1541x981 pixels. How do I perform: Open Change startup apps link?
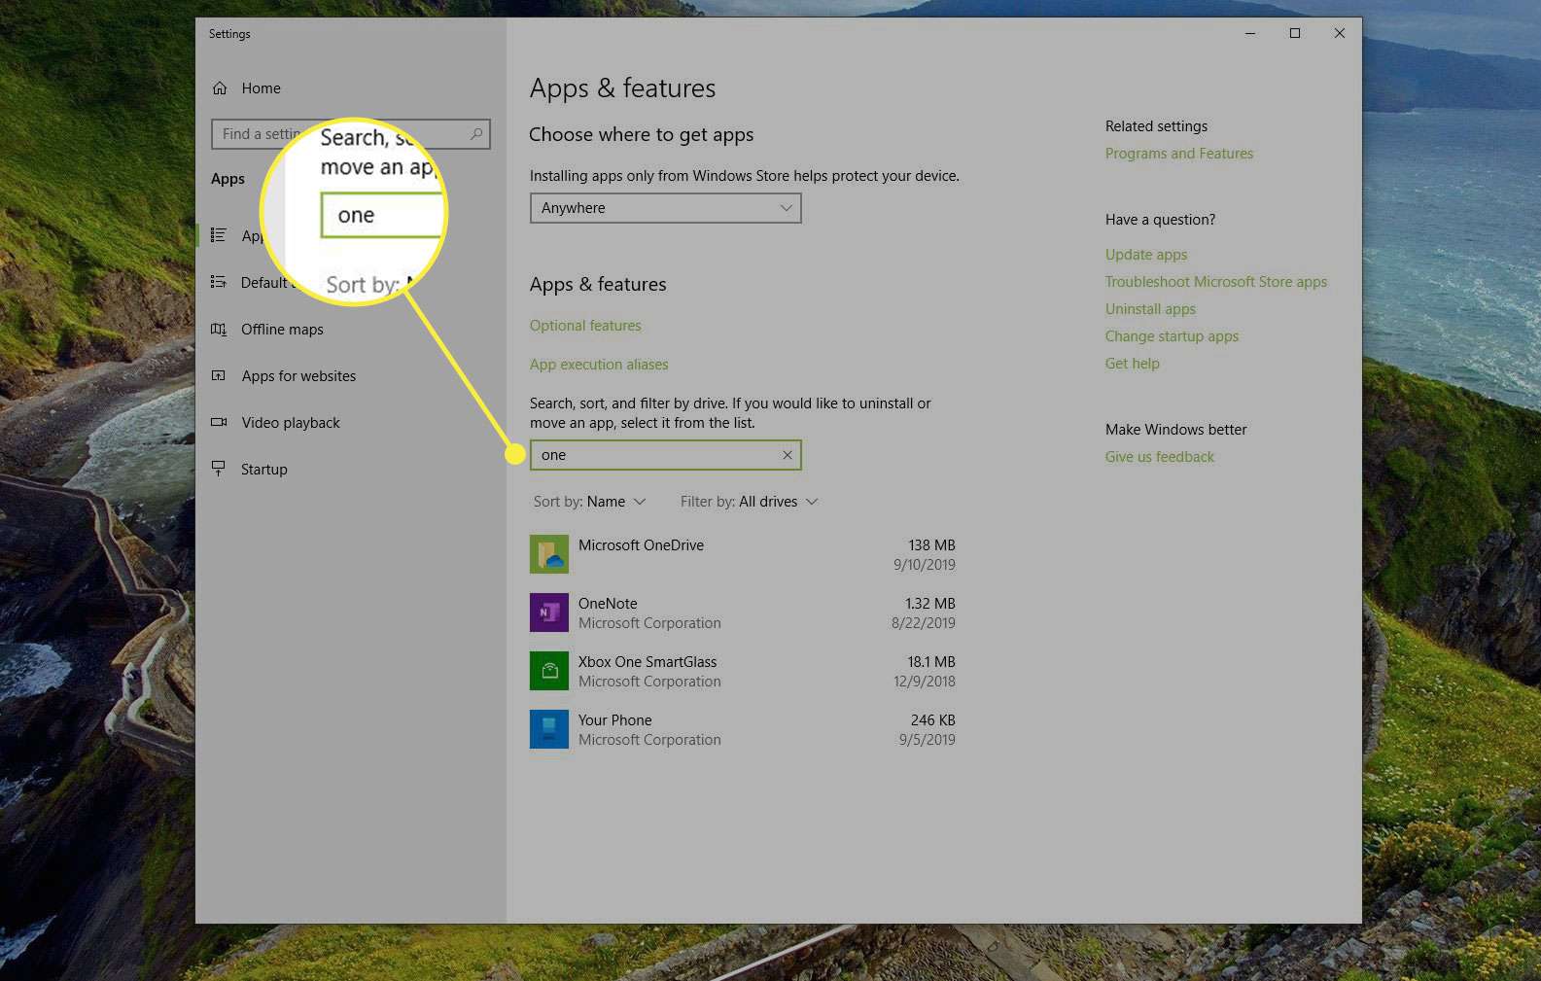[x=1172, y=336]
